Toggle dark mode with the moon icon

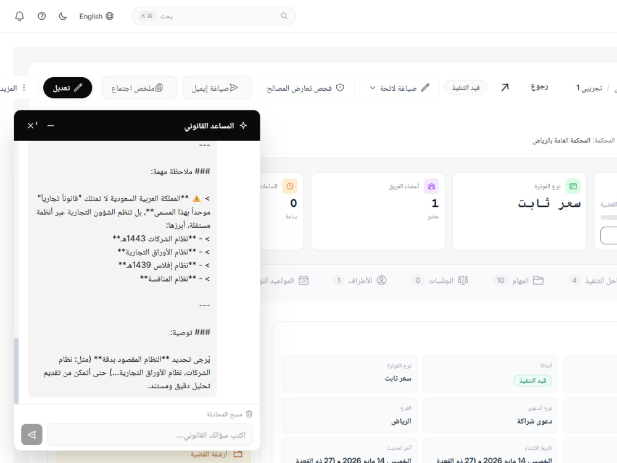tap(63, 16)
